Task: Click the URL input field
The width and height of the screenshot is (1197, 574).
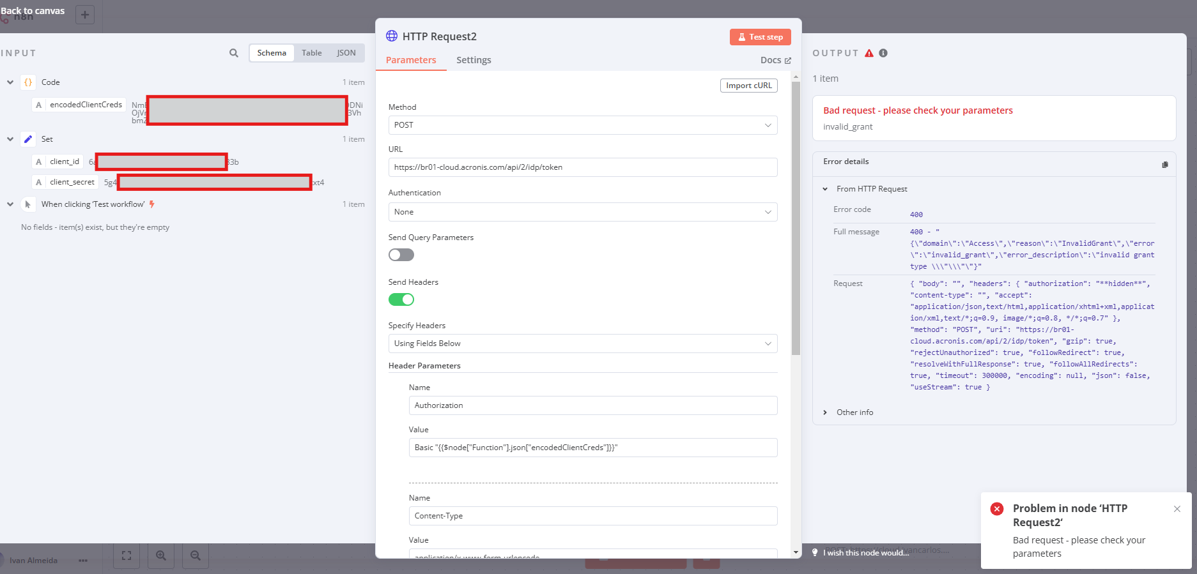Action: 583,167
